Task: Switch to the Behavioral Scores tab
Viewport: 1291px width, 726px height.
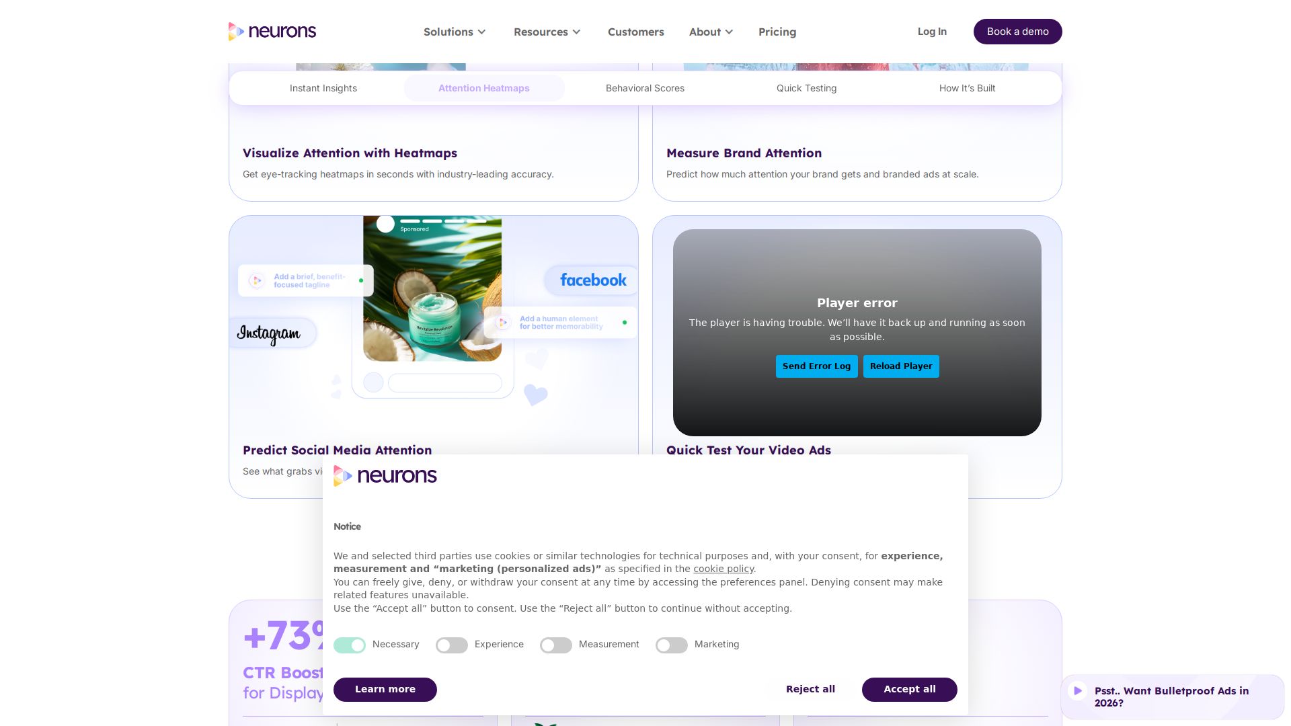Action: point(645,88)
